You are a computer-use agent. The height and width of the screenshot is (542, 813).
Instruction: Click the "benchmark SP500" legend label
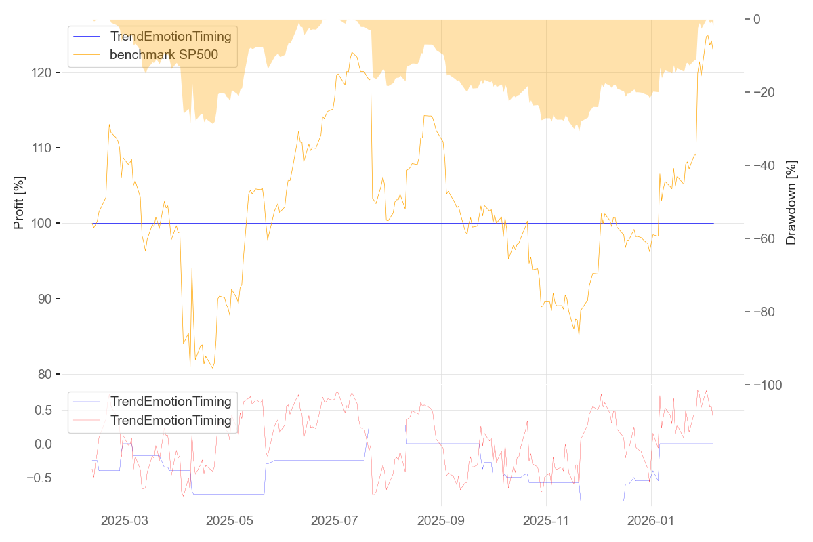coord(164,55)
